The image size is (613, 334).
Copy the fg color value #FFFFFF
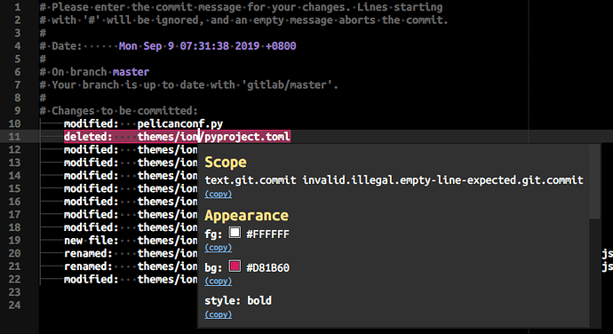219,248
